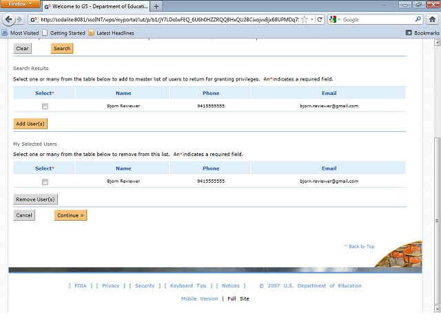Open the Security footer link
The image size is (441, 330).
pyautogui.click(x=145, y=286)
